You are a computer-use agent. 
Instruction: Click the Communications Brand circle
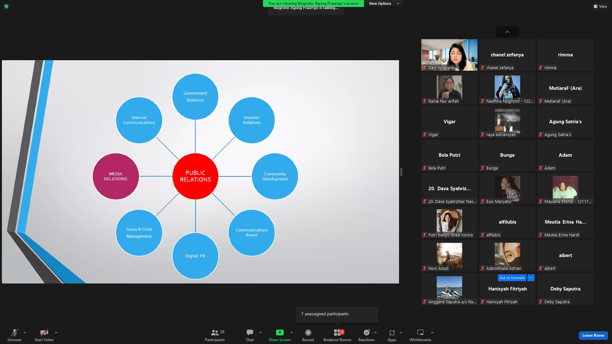point(252,233)
